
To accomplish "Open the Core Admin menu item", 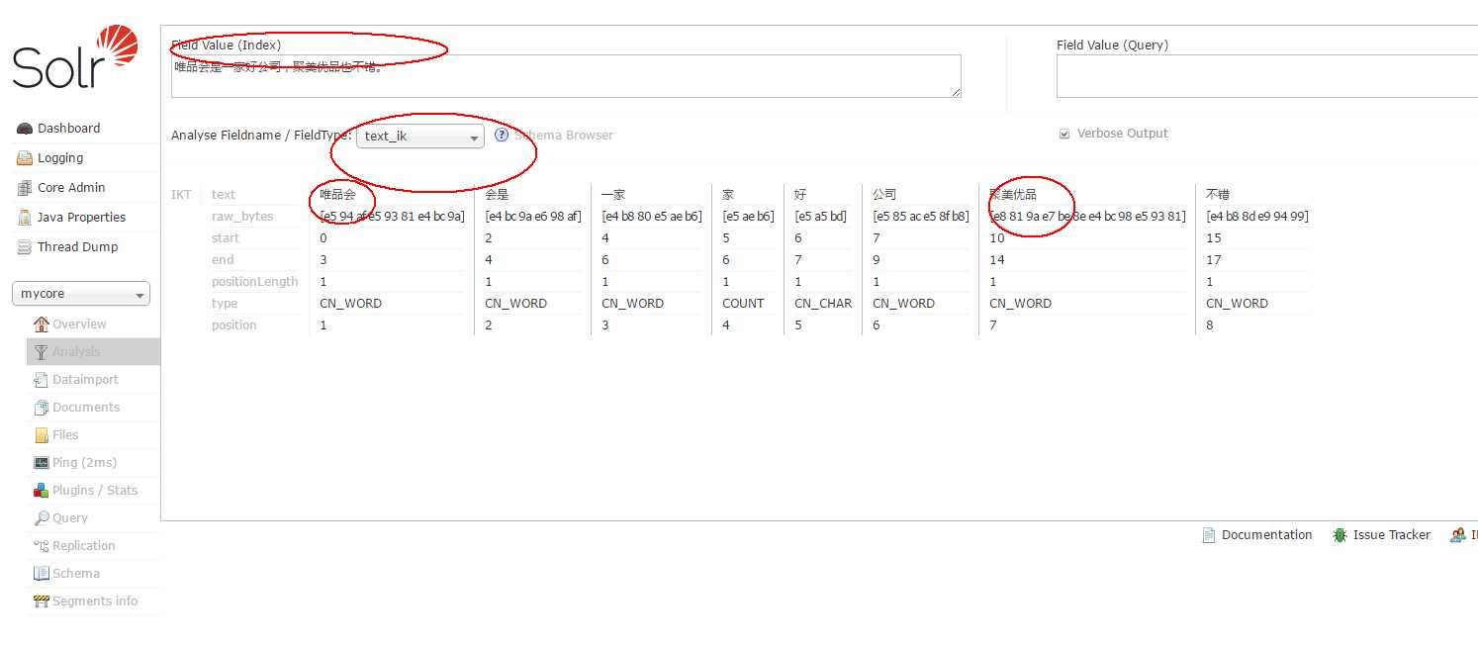I will (x=71, y=188).
